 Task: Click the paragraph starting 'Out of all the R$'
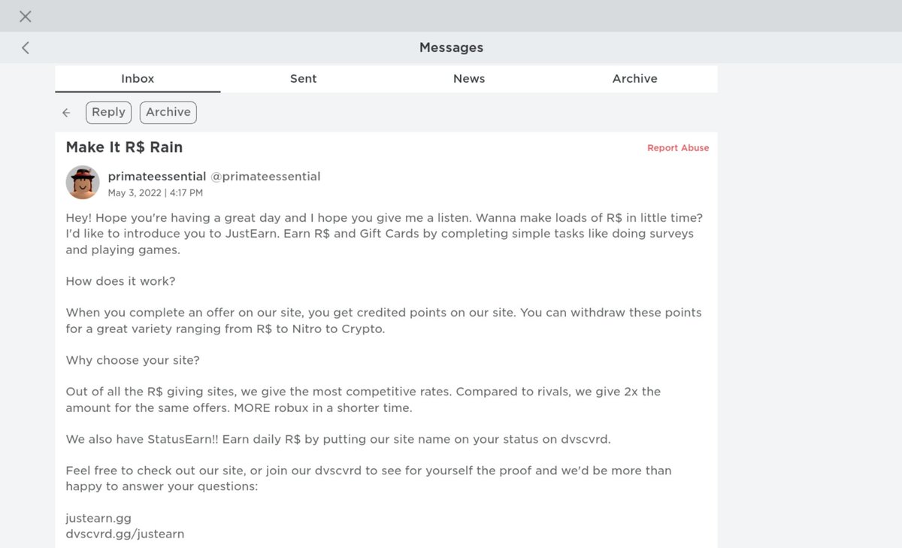[x=364, y=400]
